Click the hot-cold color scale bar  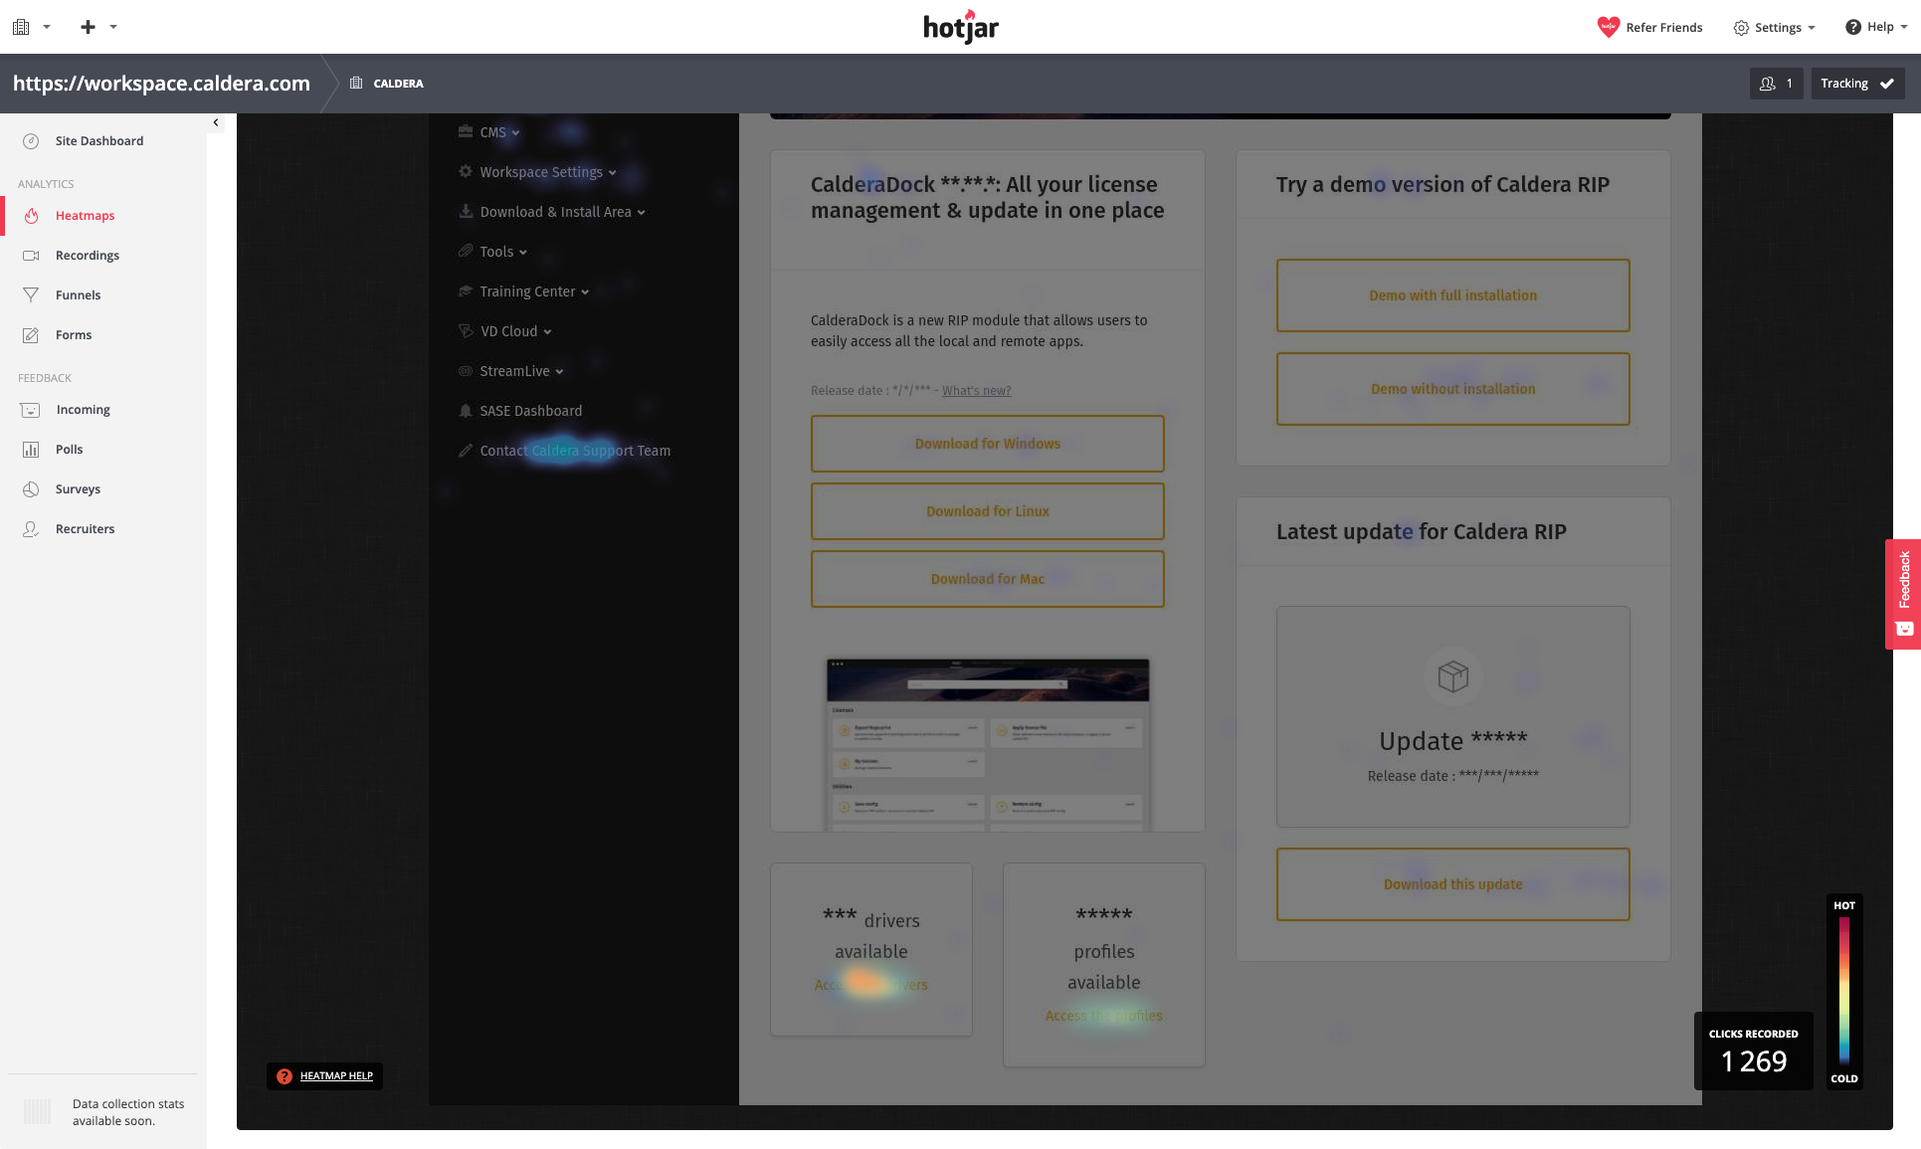pyautogui.click(x=1844, y=991)
